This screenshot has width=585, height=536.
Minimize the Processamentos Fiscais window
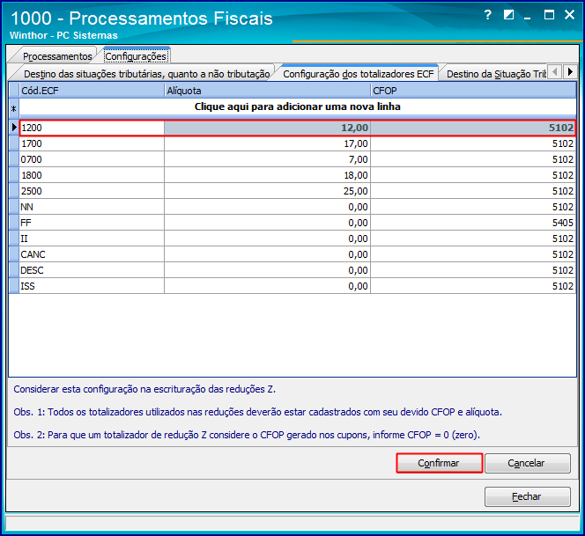tap(527, 16)
